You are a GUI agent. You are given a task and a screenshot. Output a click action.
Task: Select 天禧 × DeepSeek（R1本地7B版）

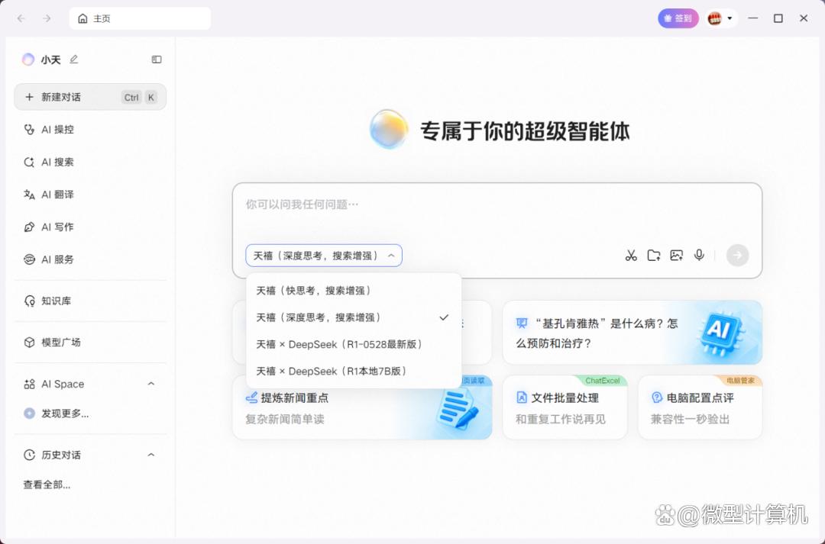coord(353,371)
